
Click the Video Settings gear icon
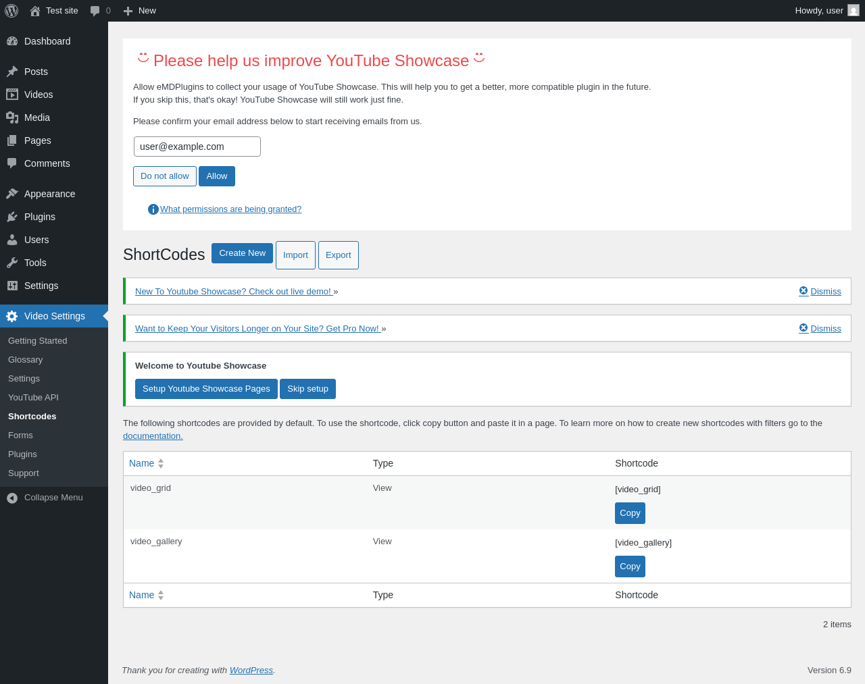pos(12,316)
